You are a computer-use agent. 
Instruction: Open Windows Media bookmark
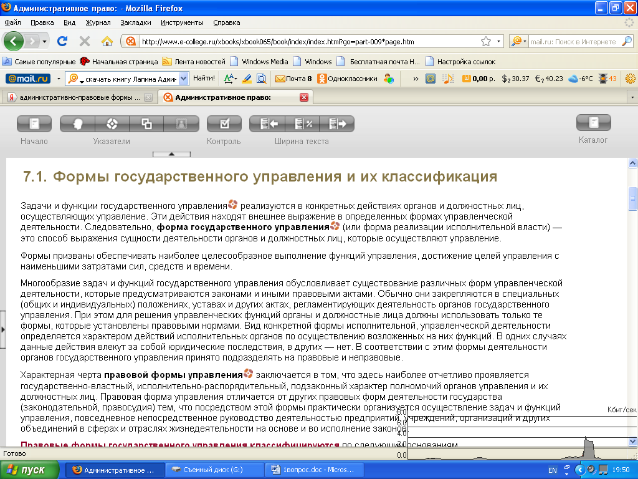pyautogui.click(x=259, y=62)
